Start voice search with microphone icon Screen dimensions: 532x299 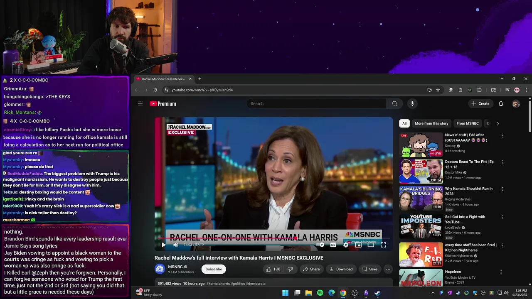click(412, 104)
